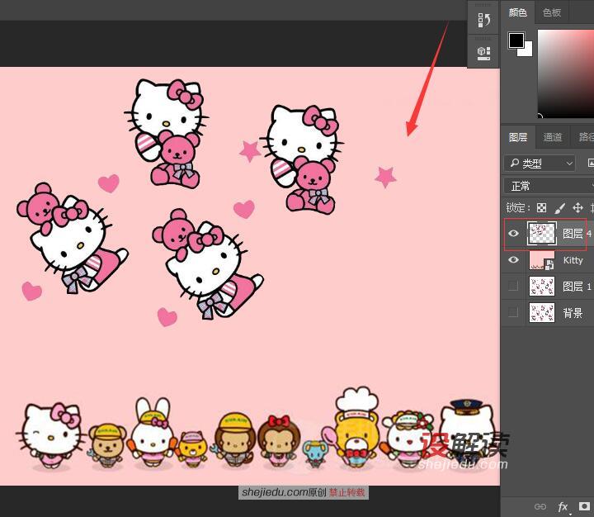Open the 3D panel cube icon
Screen dimensions: 594x517
(483, 52)
